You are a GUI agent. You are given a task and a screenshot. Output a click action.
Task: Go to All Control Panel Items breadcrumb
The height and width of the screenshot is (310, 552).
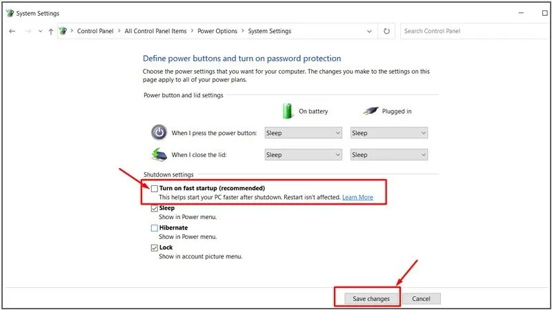[155, 31]
